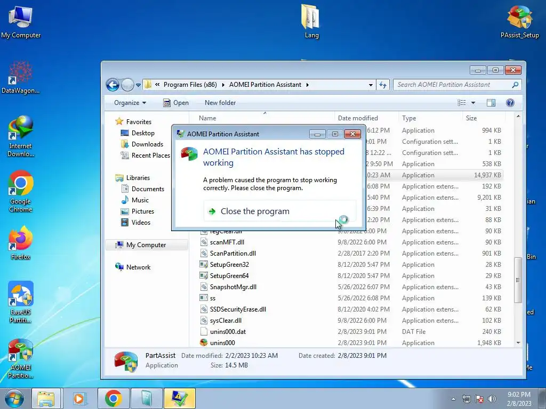Launch Google Chrome from the desktop
Image resolution: width=546 pixels, height=409 pixels.
coord(21,191)
